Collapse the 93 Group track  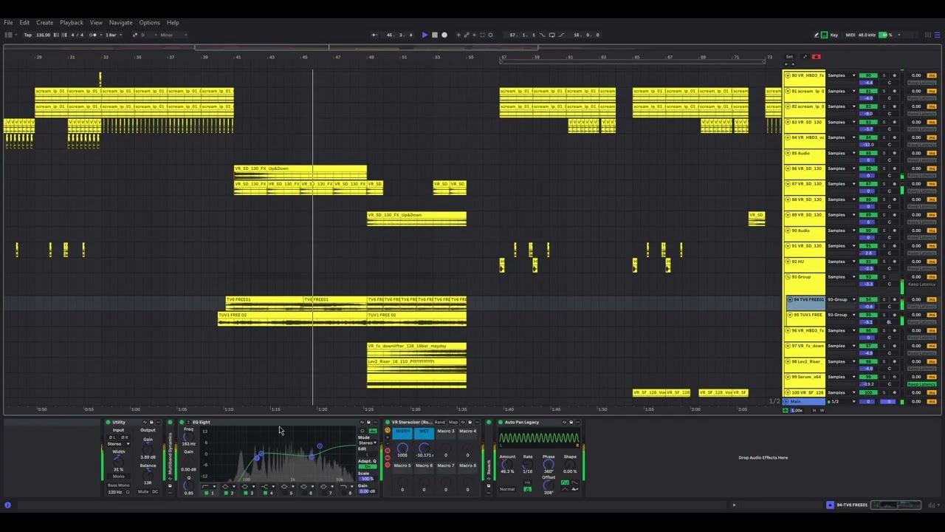click(x=788, y=276)
